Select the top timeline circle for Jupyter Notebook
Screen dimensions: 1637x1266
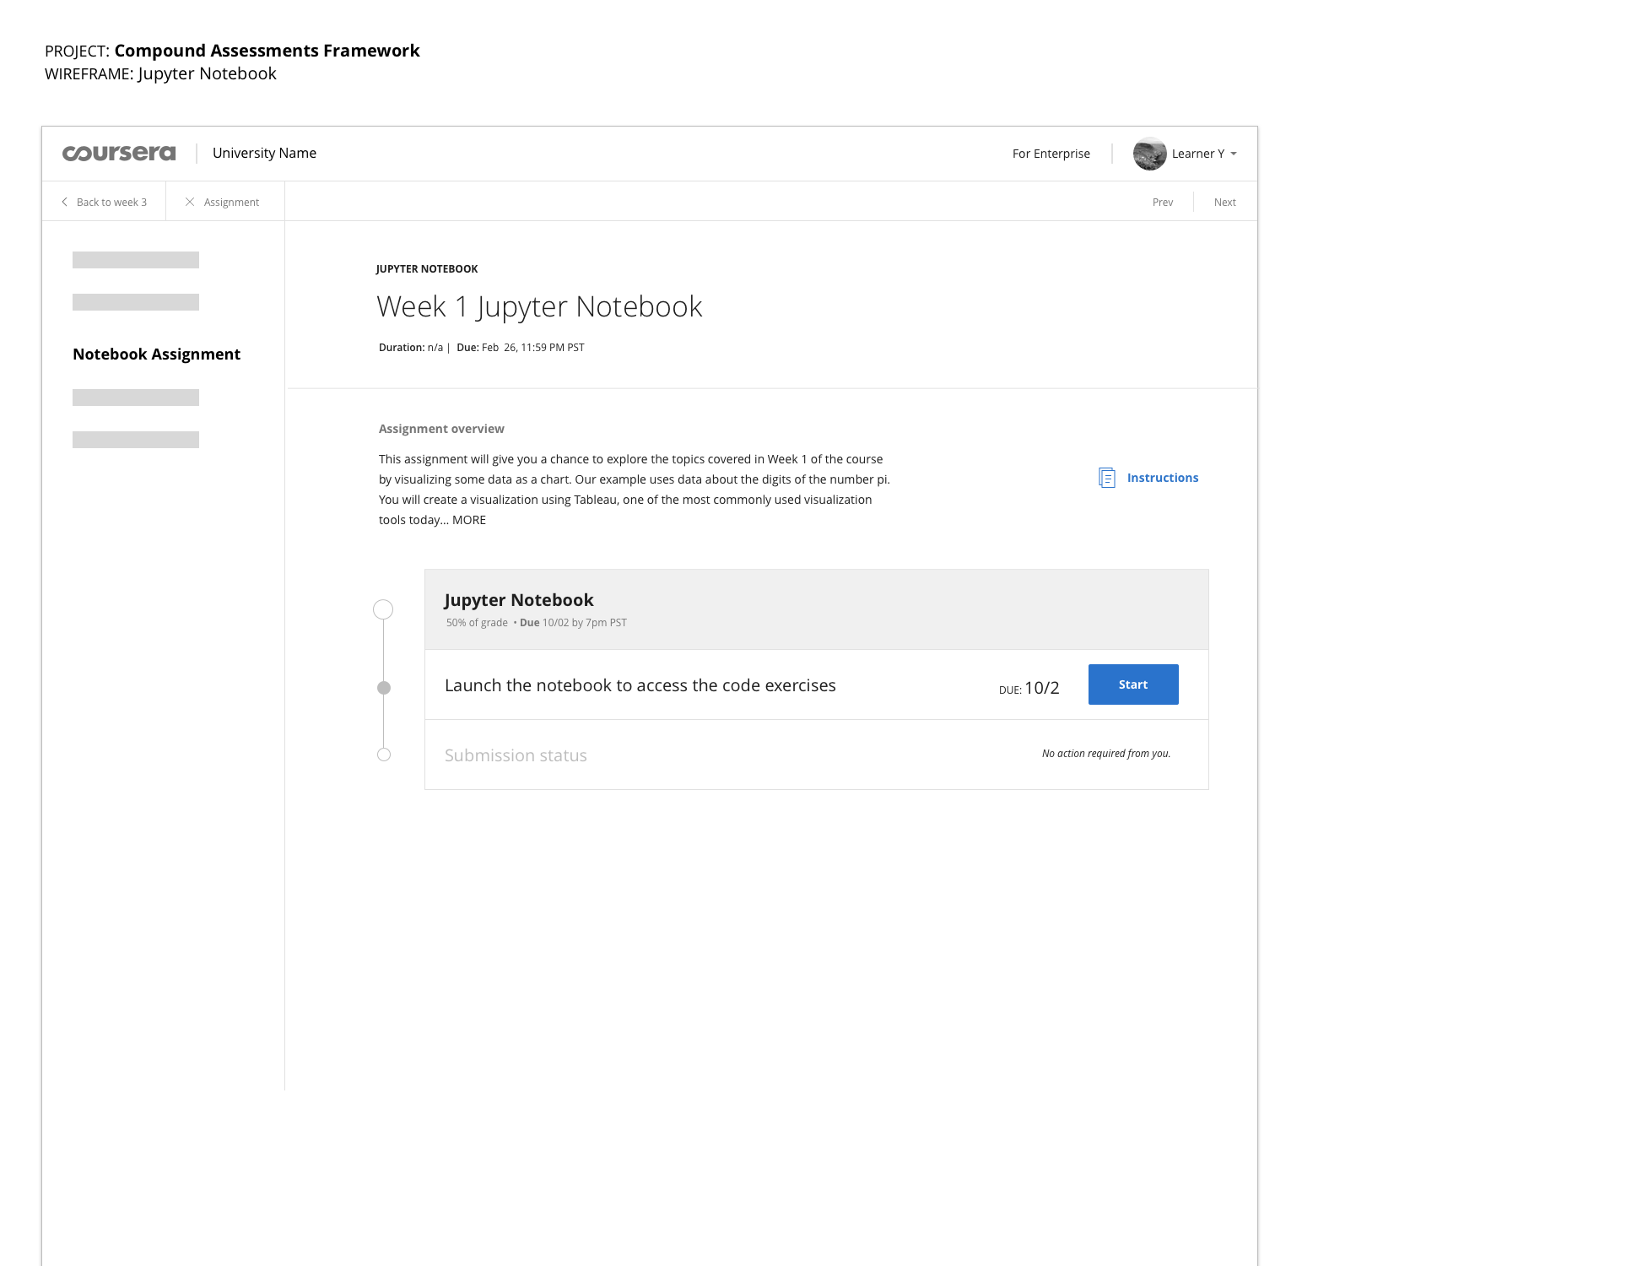click(383, 609)
